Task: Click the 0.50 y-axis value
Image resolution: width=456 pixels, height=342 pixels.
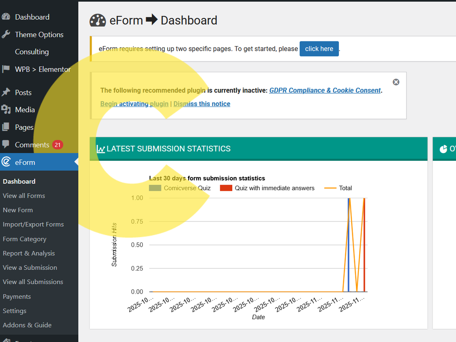Action: click(137, 245)
